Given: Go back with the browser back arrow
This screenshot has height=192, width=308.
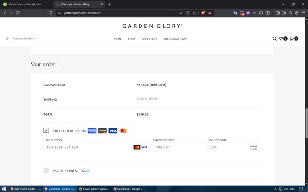Looking at the screenshot, I should point(5,13).
